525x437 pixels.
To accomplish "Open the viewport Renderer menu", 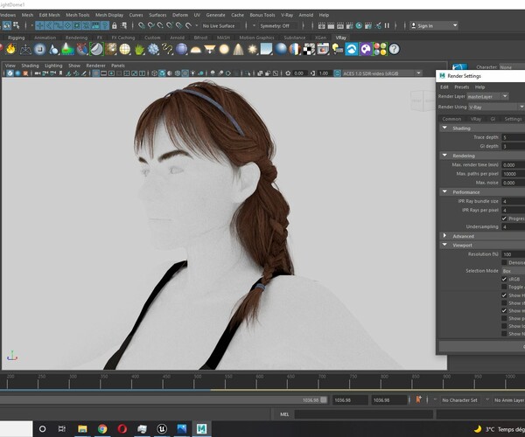I will click(95, 66).
